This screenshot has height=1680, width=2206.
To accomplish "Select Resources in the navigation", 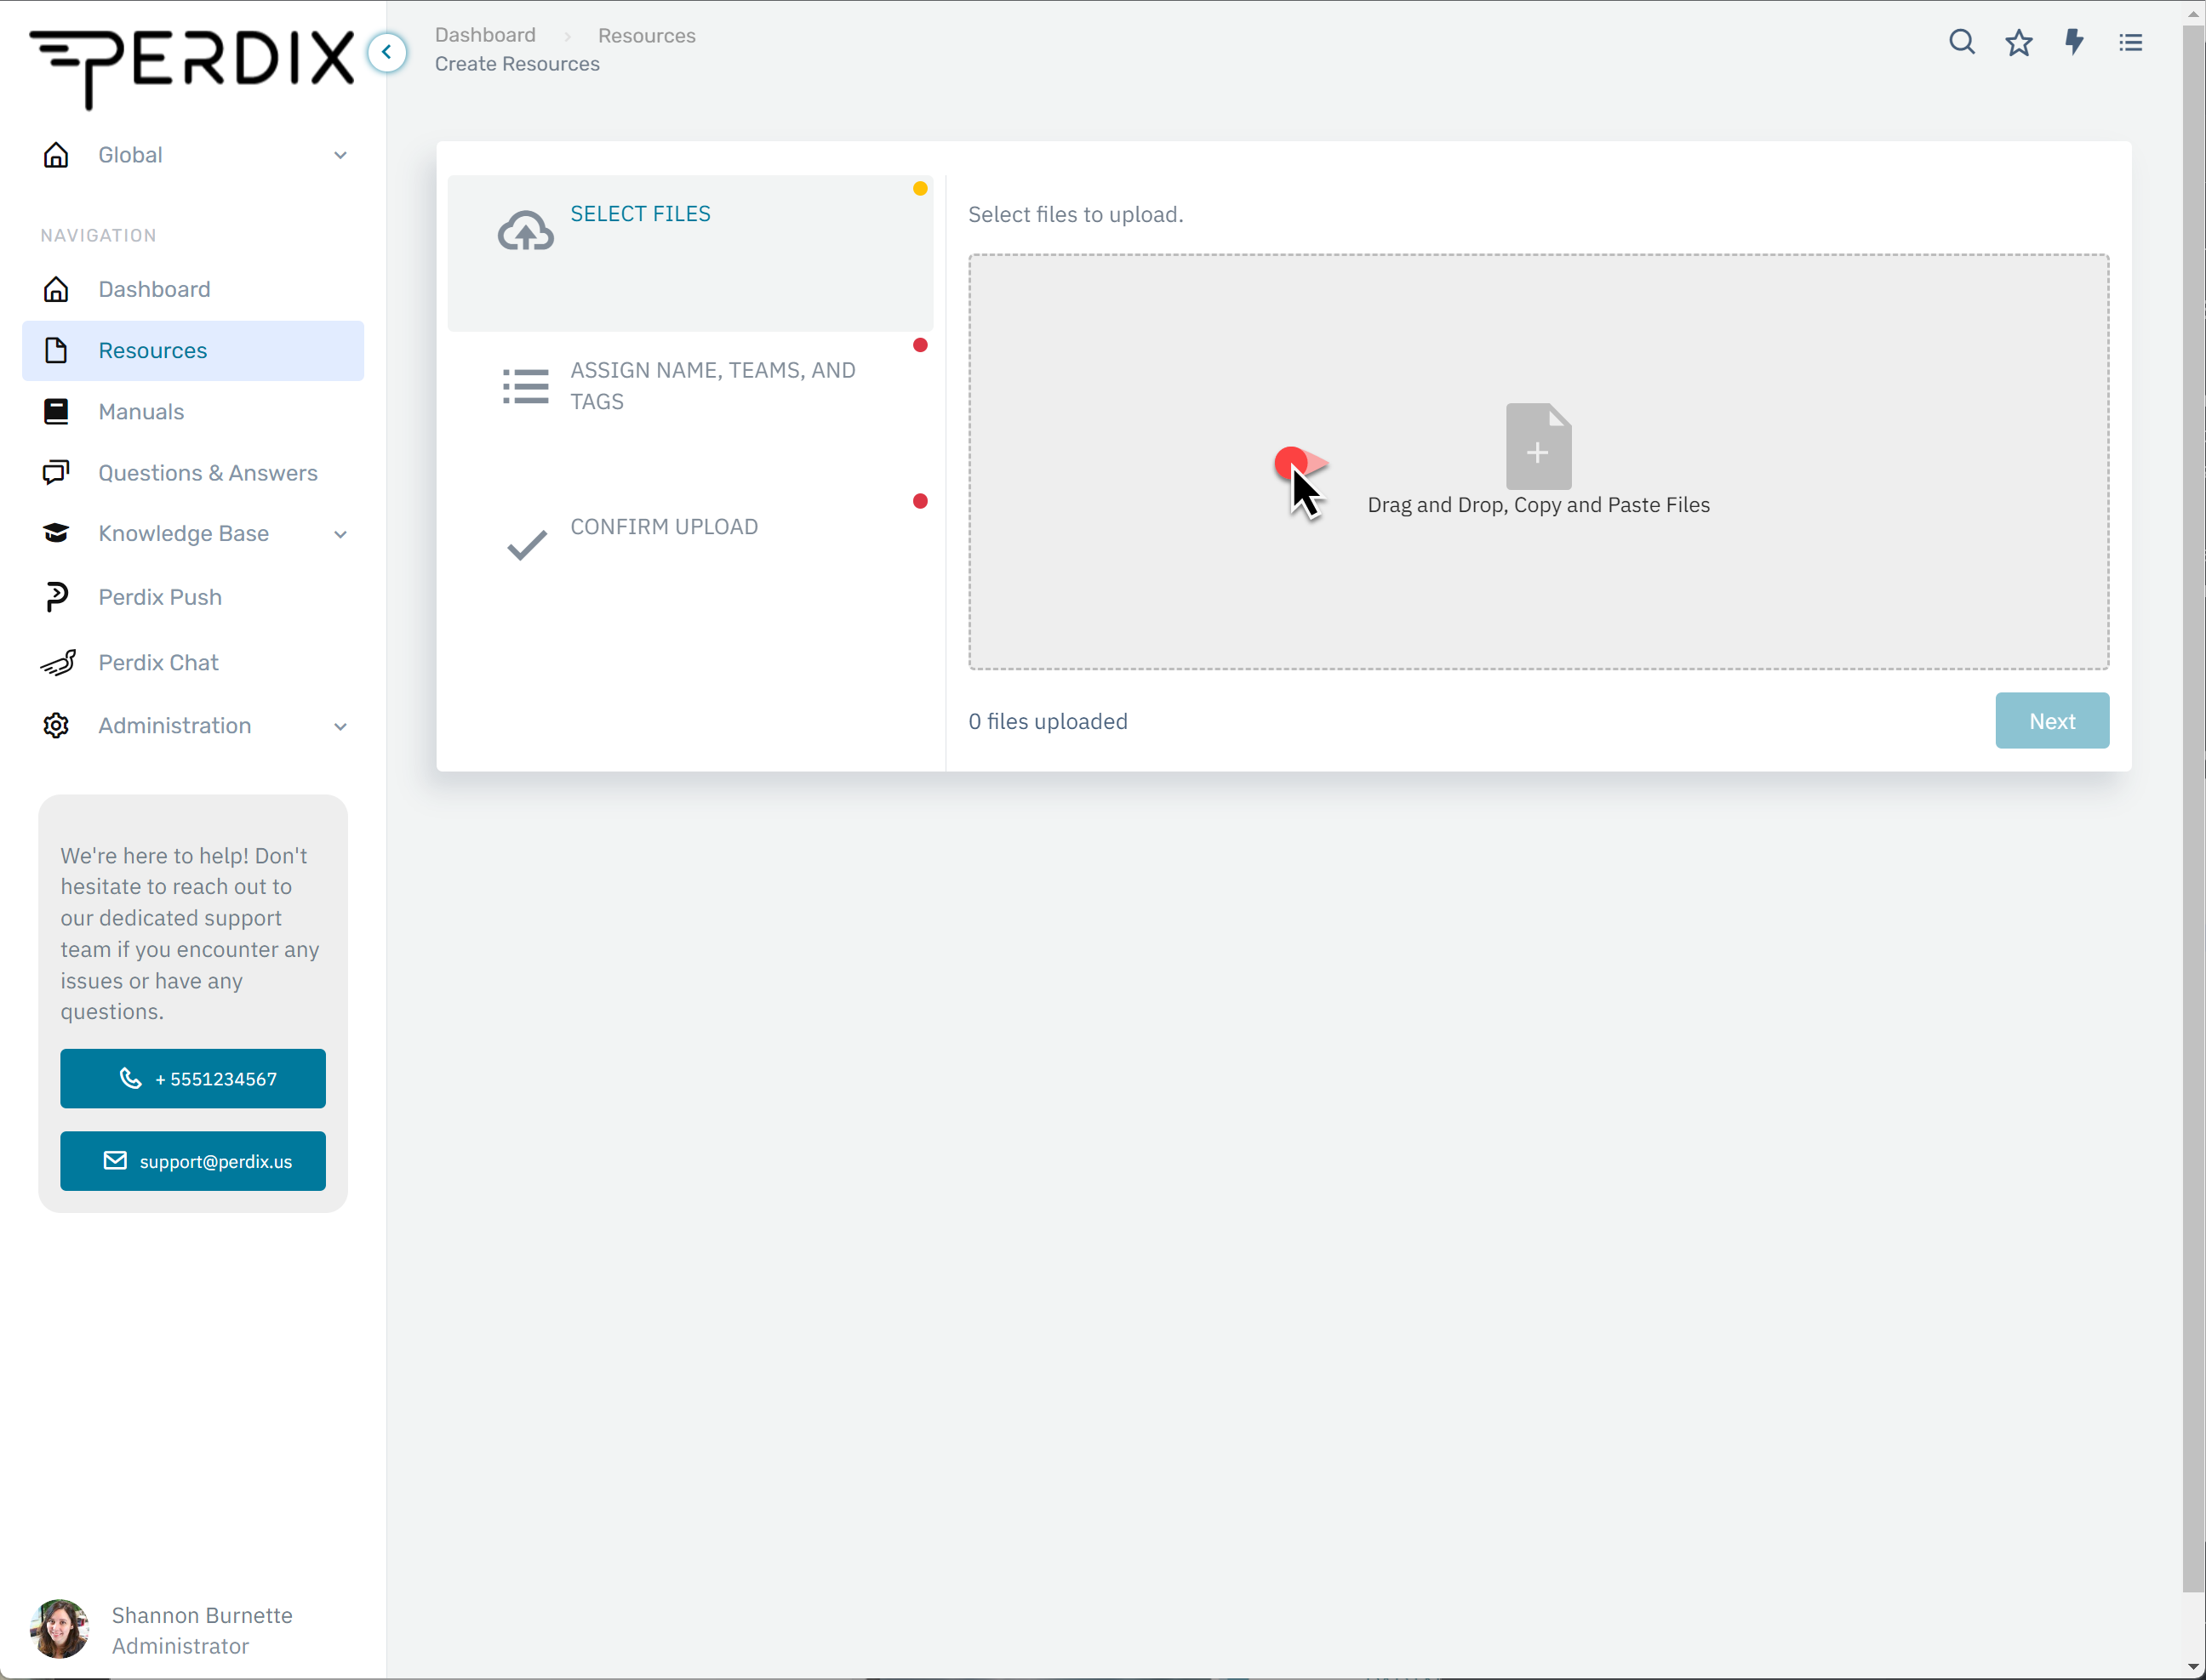I will pyautogui.click(x=193, y=350).
